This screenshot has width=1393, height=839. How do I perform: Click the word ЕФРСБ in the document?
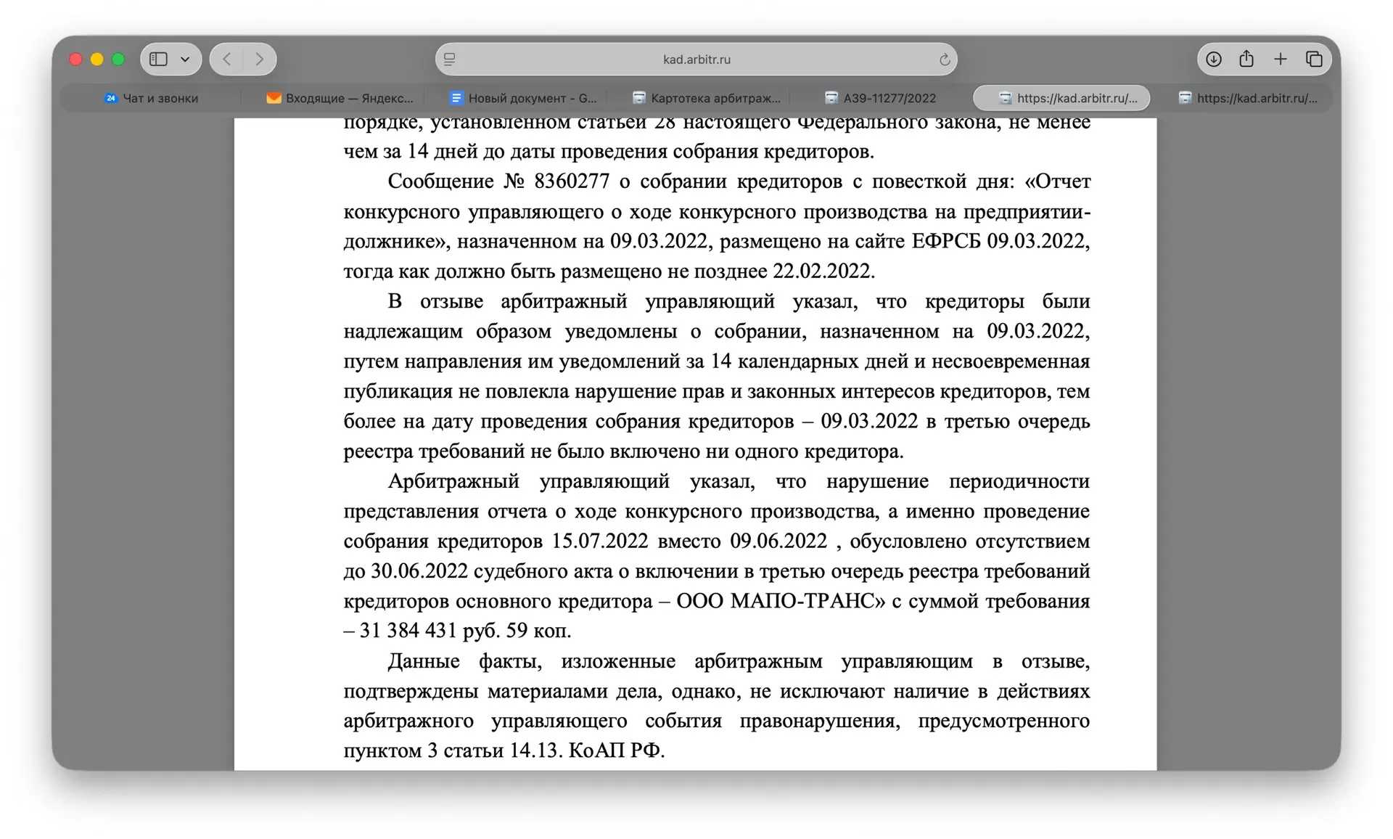pos(946,242)
